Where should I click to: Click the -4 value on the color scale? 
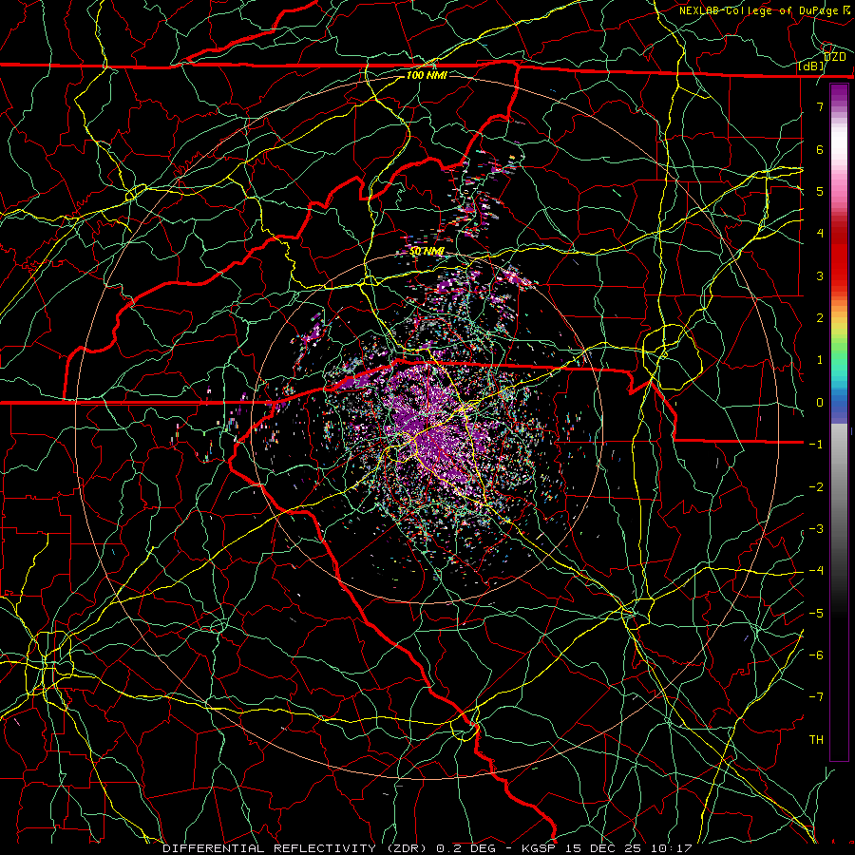(816, 571)
